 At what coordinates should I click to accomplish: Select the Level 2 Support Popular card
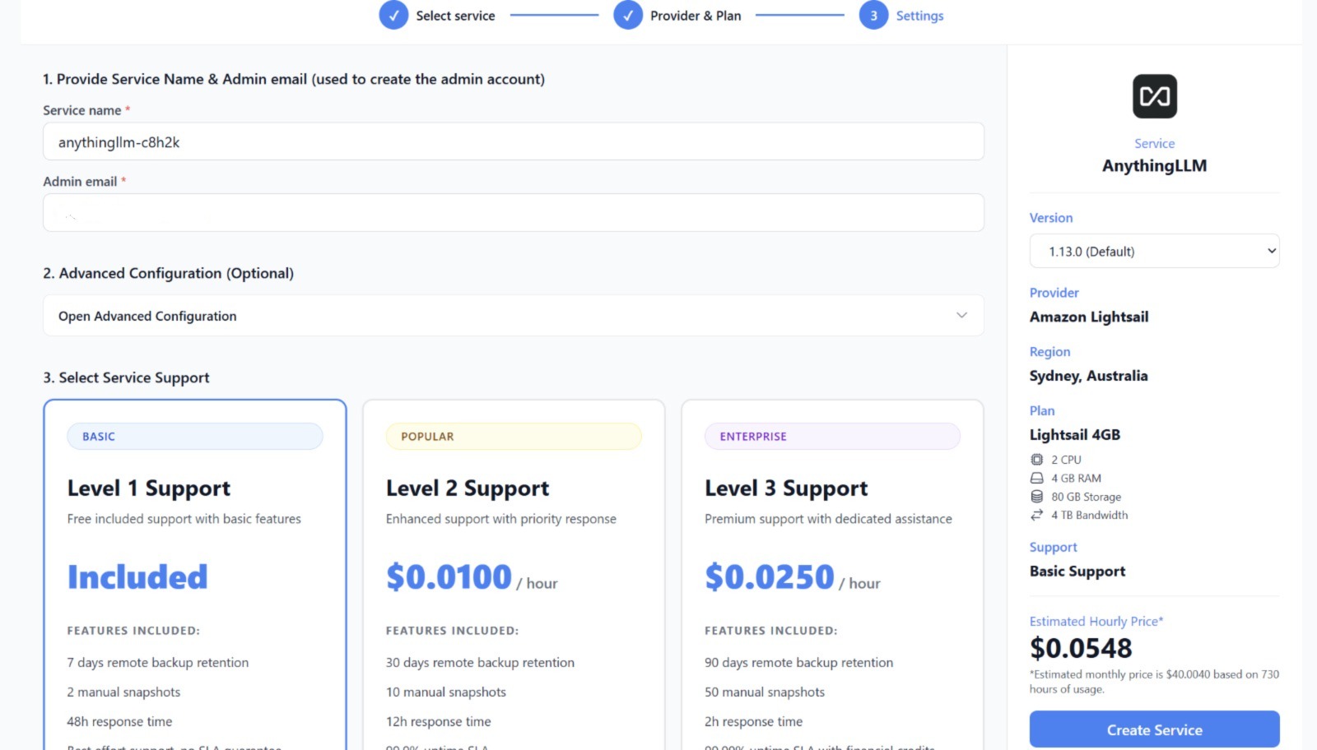click(514, 575)
